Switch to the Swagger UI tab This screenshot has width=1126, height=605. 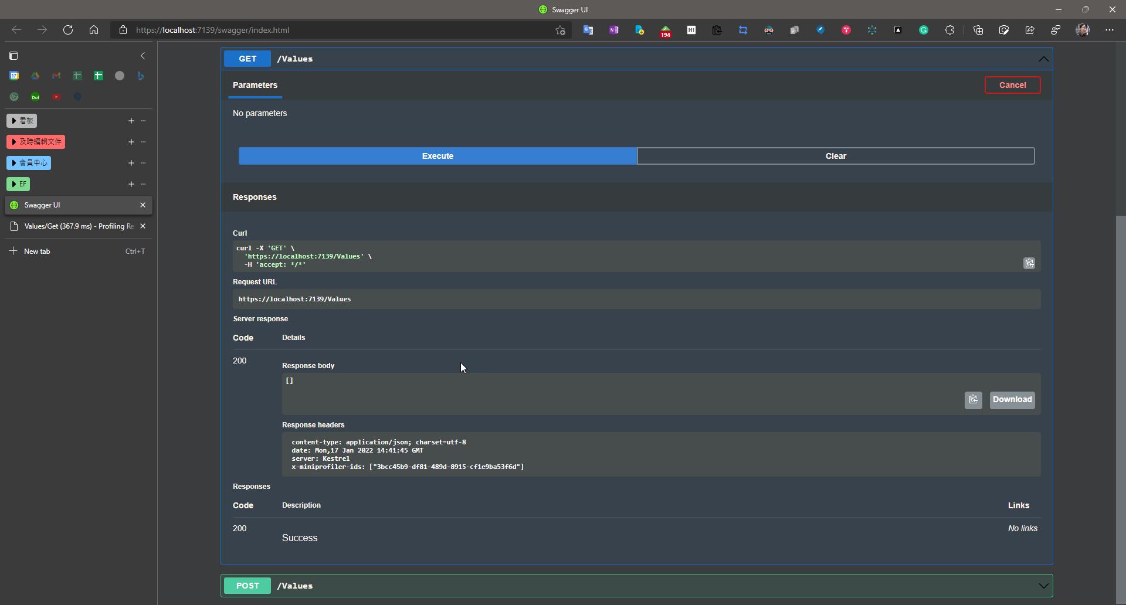coord(79,205)
